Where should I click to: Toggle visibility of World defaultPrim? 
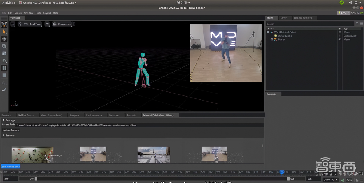pyautogui.click(x=340, y=32)
